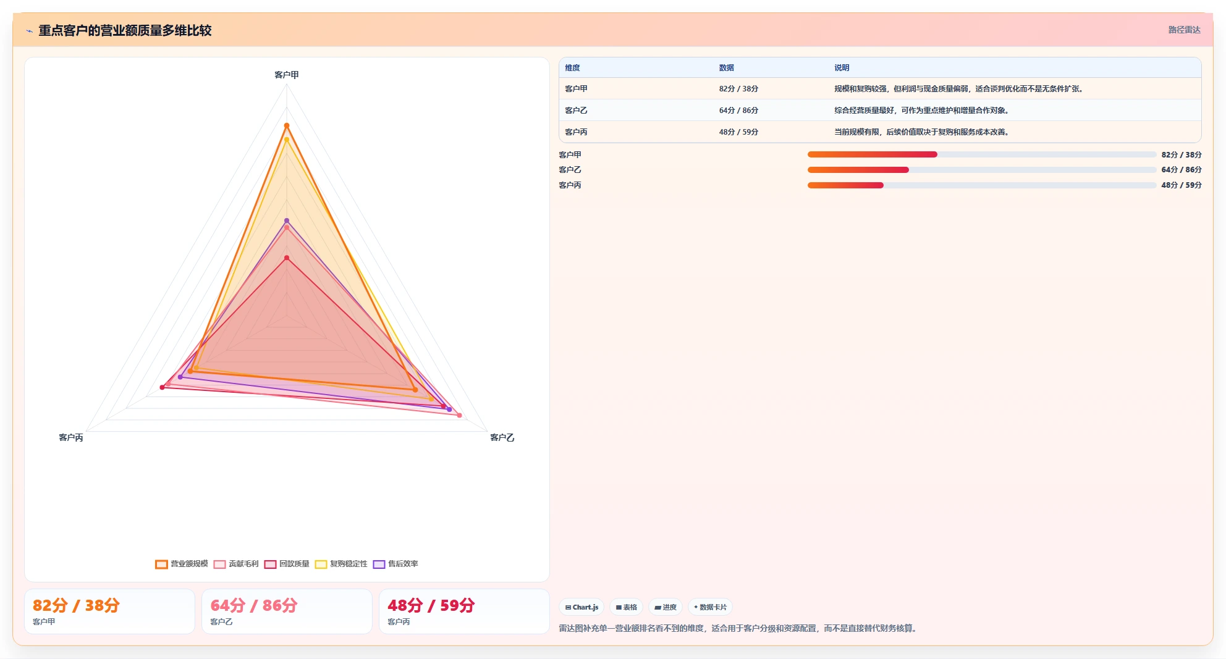Click the 客户乙 axis label on the radar
Screen dimensions: 1226x659
click(x=502, y=437)
